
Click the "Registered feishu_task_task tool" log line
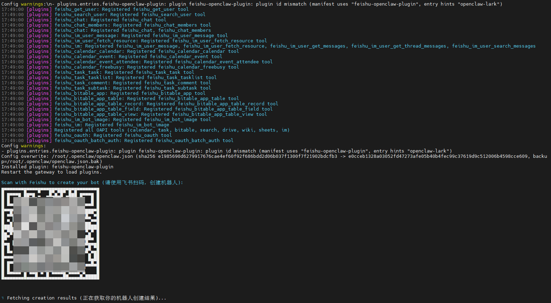point(98,72)
